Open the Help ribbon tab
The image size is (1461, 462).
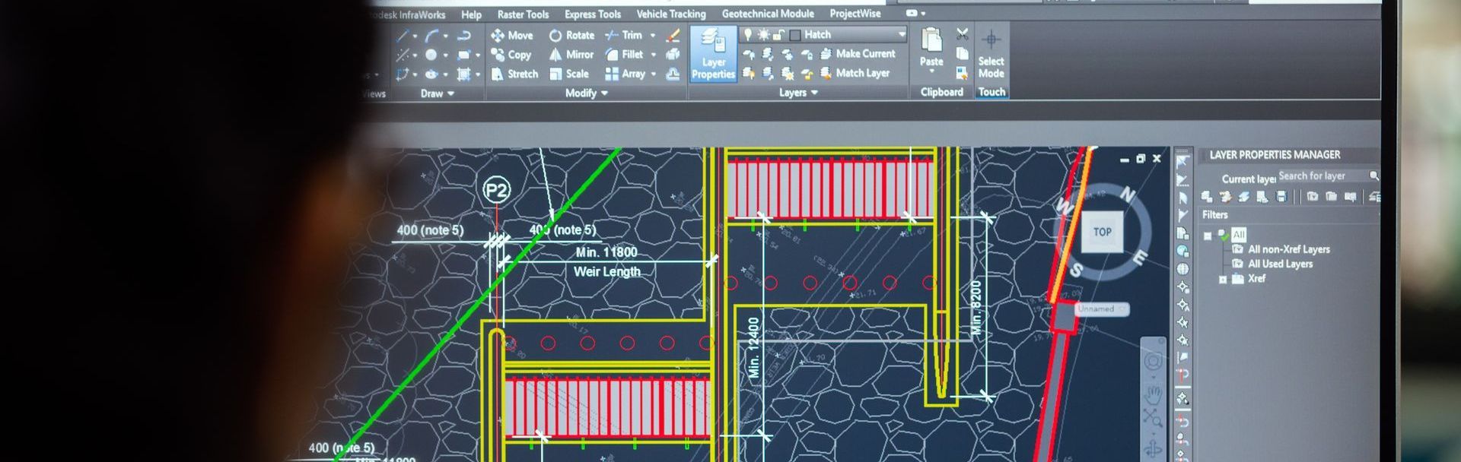471,14
